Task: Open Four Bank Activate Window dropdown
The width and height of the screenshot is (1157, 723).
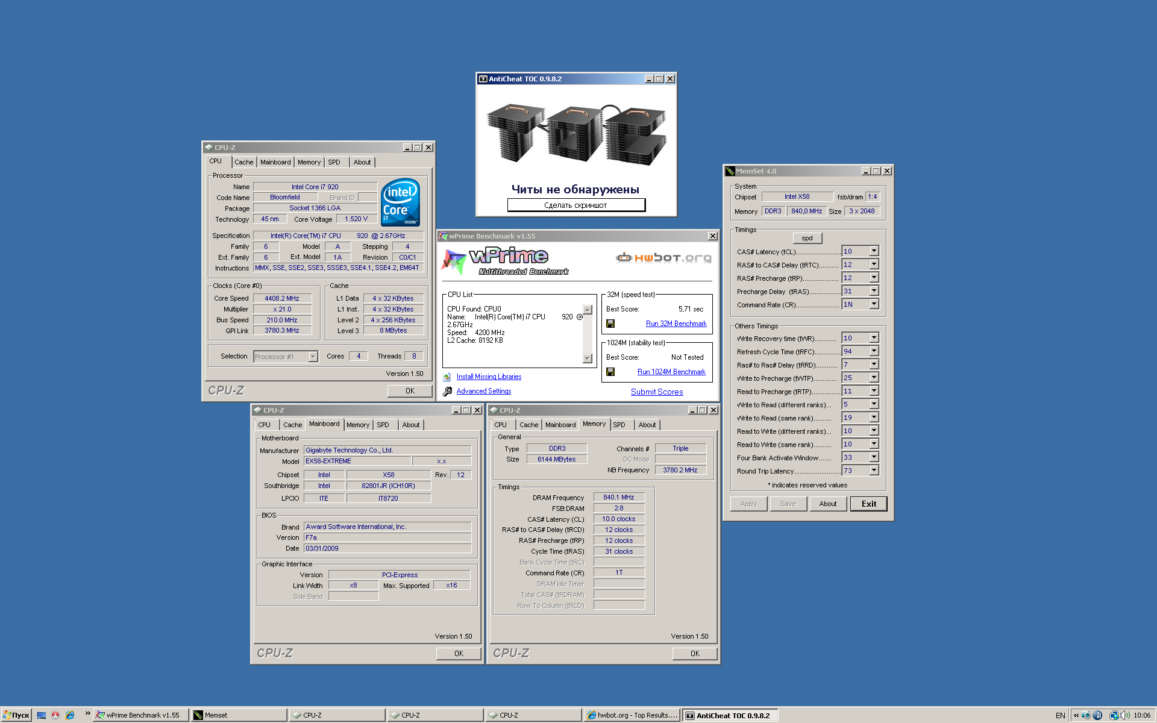Action: point(874,457)
